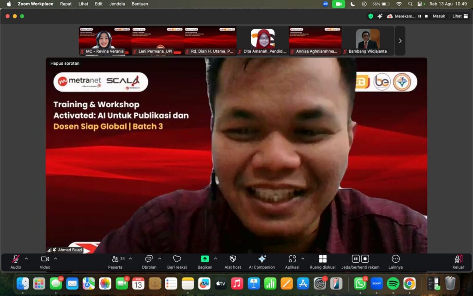Click the green camera-in-use menu bar indicator
This screenshot has height=296, width=473.
click(339, 4)
